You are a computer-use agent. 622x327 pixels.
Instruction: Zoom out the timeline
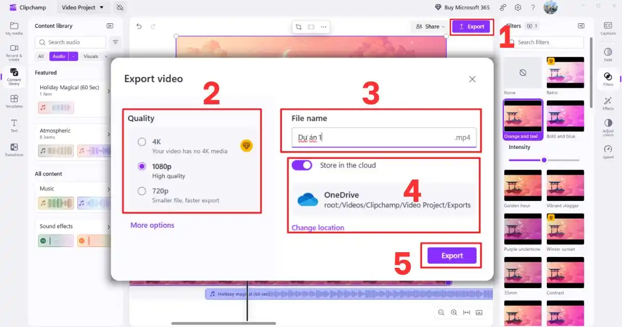[x=441, y=312]
